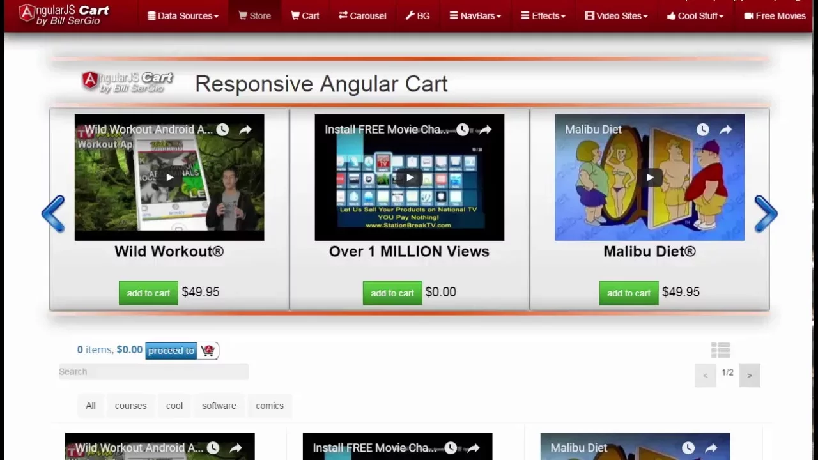Open the Carousel nav item

(362, 15)
